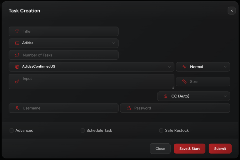The width and height of the screenshot is (240, 160).
Task: Click the globe icon next to AdidasConfirmedUS
Action: [17, 67]
